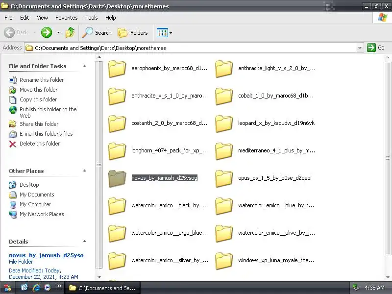Open Desktop in Other Places

pos(29,185)
